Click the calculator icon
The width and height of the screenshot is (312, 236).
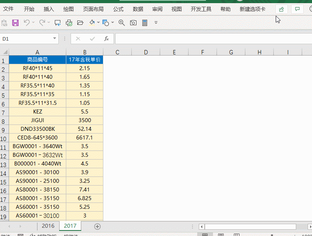pyautogui.click(x=145, y=23)
